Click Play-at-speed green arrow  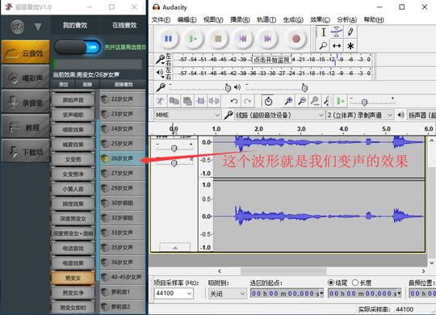[x=340, y=101]
